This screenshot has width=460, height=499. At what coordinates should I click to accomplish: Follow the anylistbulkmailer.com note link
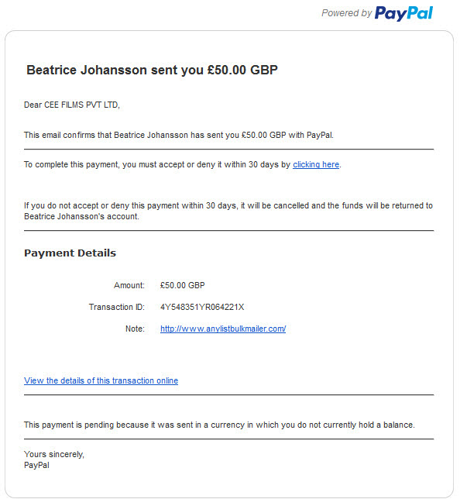223,329
